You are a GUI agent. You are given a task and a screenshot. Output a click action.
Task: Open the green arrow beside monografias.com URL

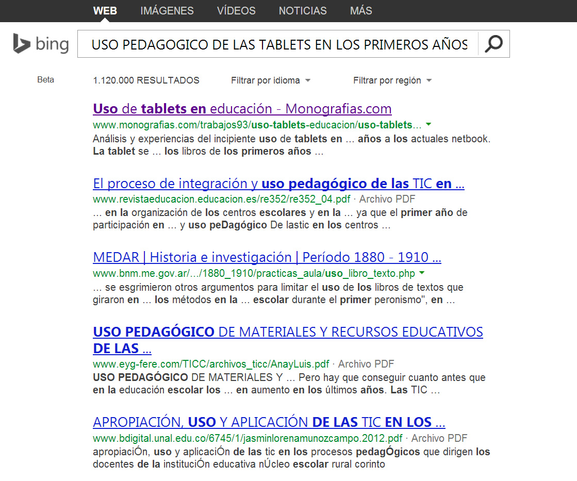[428, 125]
